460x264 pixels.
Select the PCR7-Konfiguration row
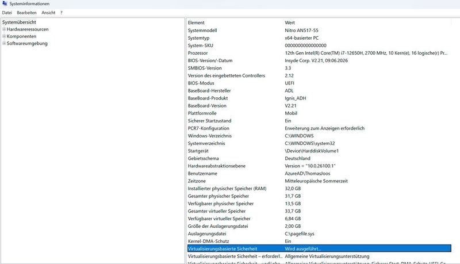(x=319, y=128)
